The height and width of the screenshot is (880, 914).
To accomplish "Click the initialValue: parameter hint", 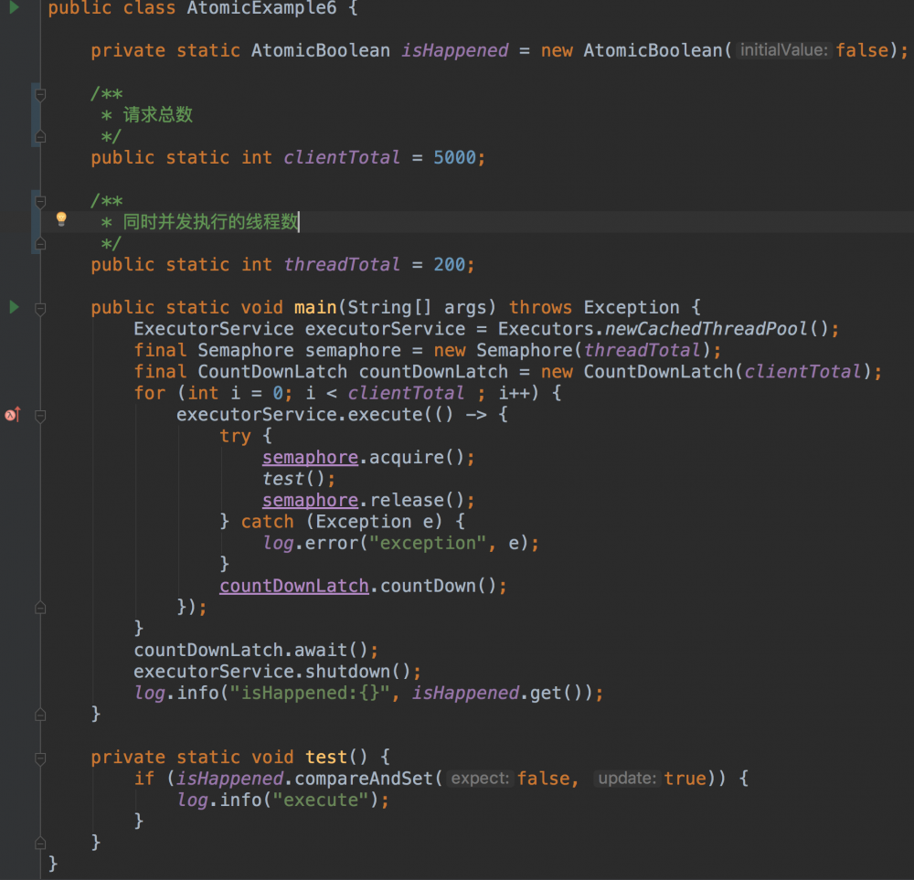I will pos(783,50).
